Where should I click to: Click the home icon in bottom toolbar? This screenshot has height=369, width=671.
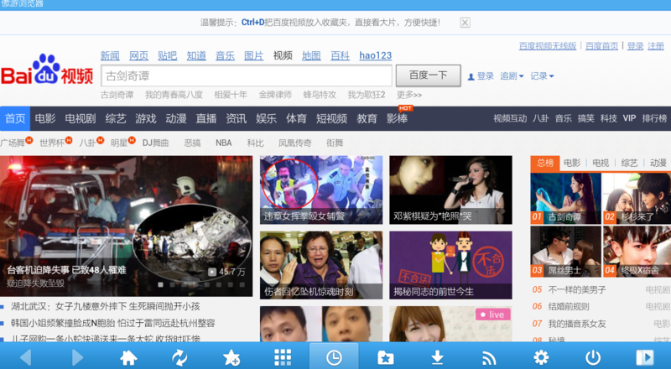pos(127,357)
